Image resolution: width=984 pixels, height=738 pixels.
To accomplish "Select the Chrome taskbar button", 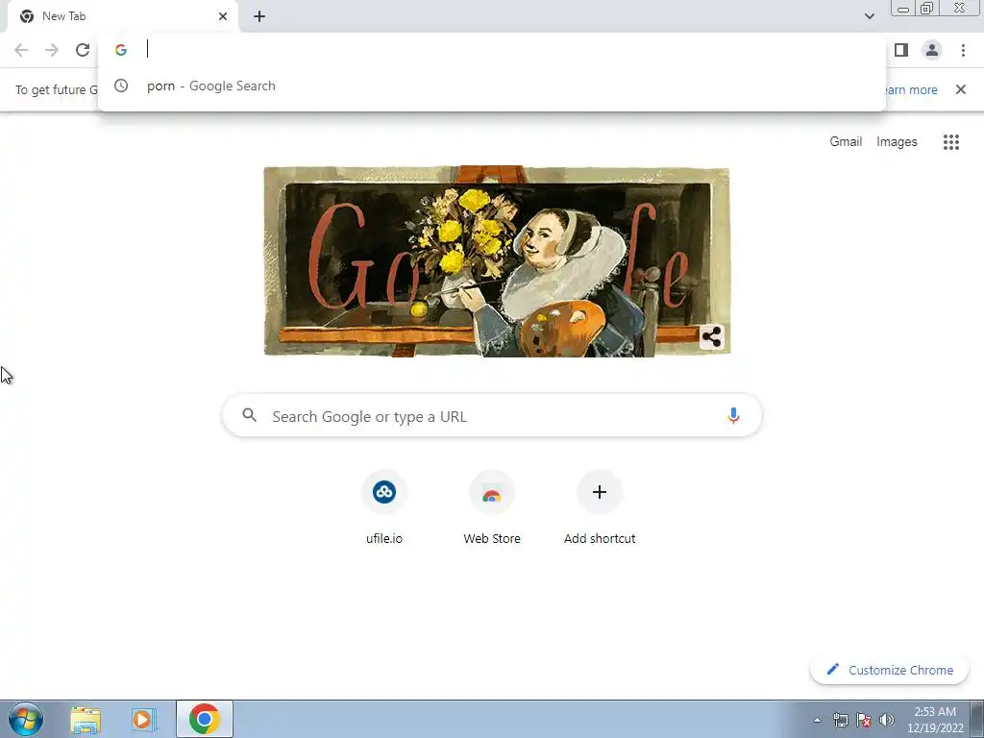I will click(x=205, y=719).
